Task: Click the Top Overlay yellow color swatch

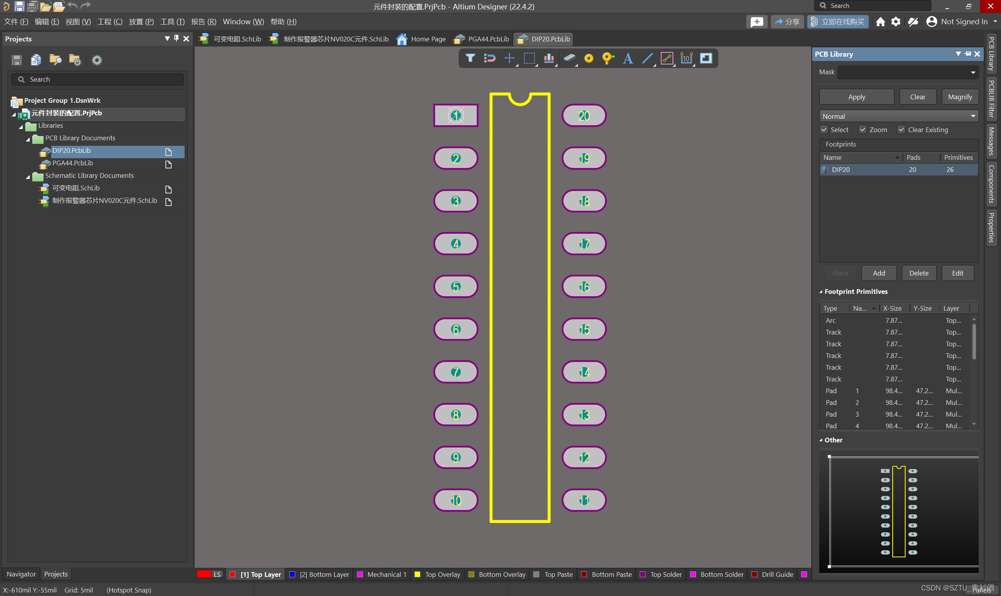Action: click(x=418, y=575)
